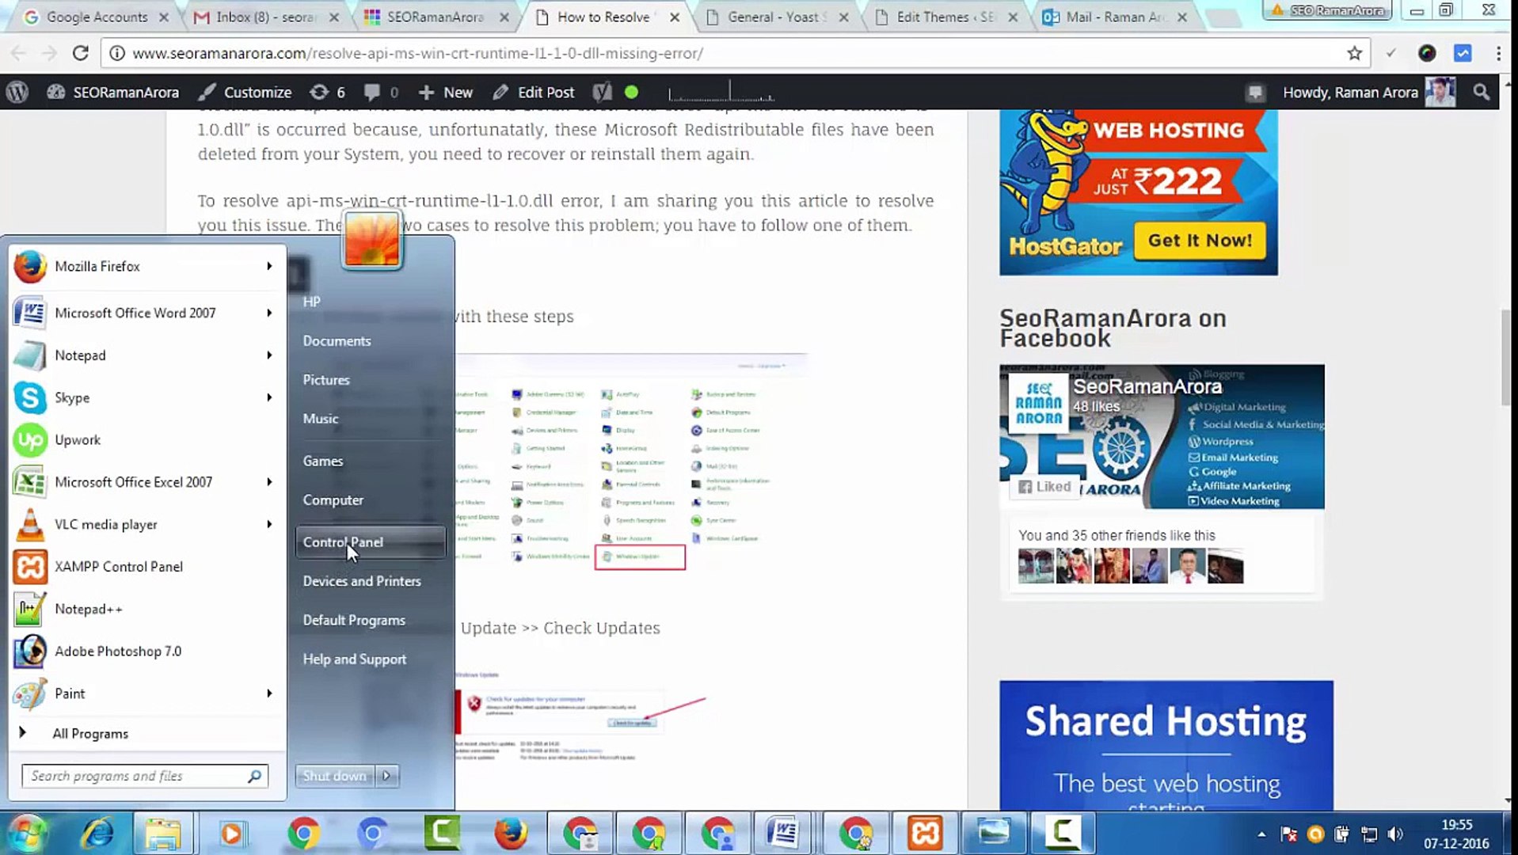1518x855 pixels.
Task: Click the Windows Start orb
Action: pyautogui.click(x=28, y=834)
